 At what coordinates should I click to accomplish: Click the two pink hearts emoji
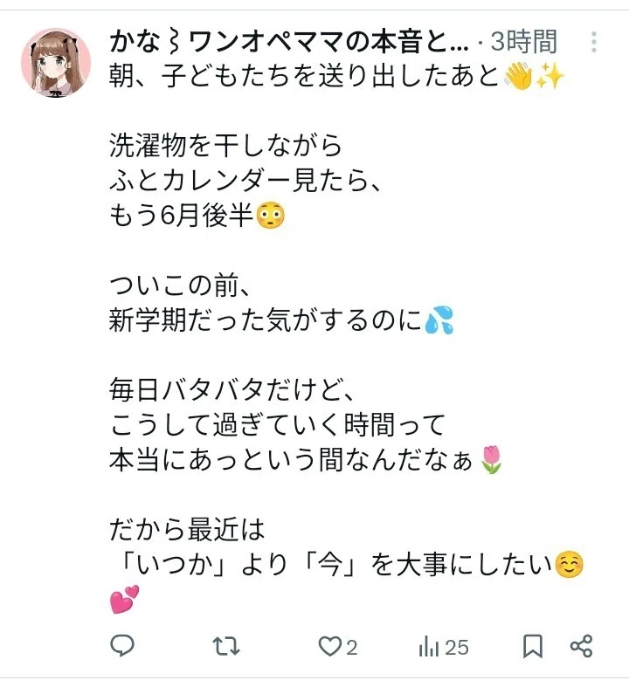124,599
